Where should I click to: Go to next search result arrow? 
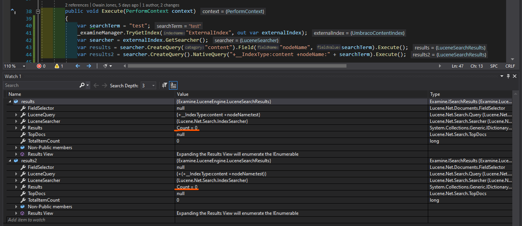105,85
